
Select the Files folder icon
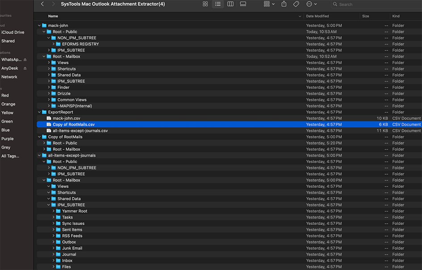tap(58, 267)
